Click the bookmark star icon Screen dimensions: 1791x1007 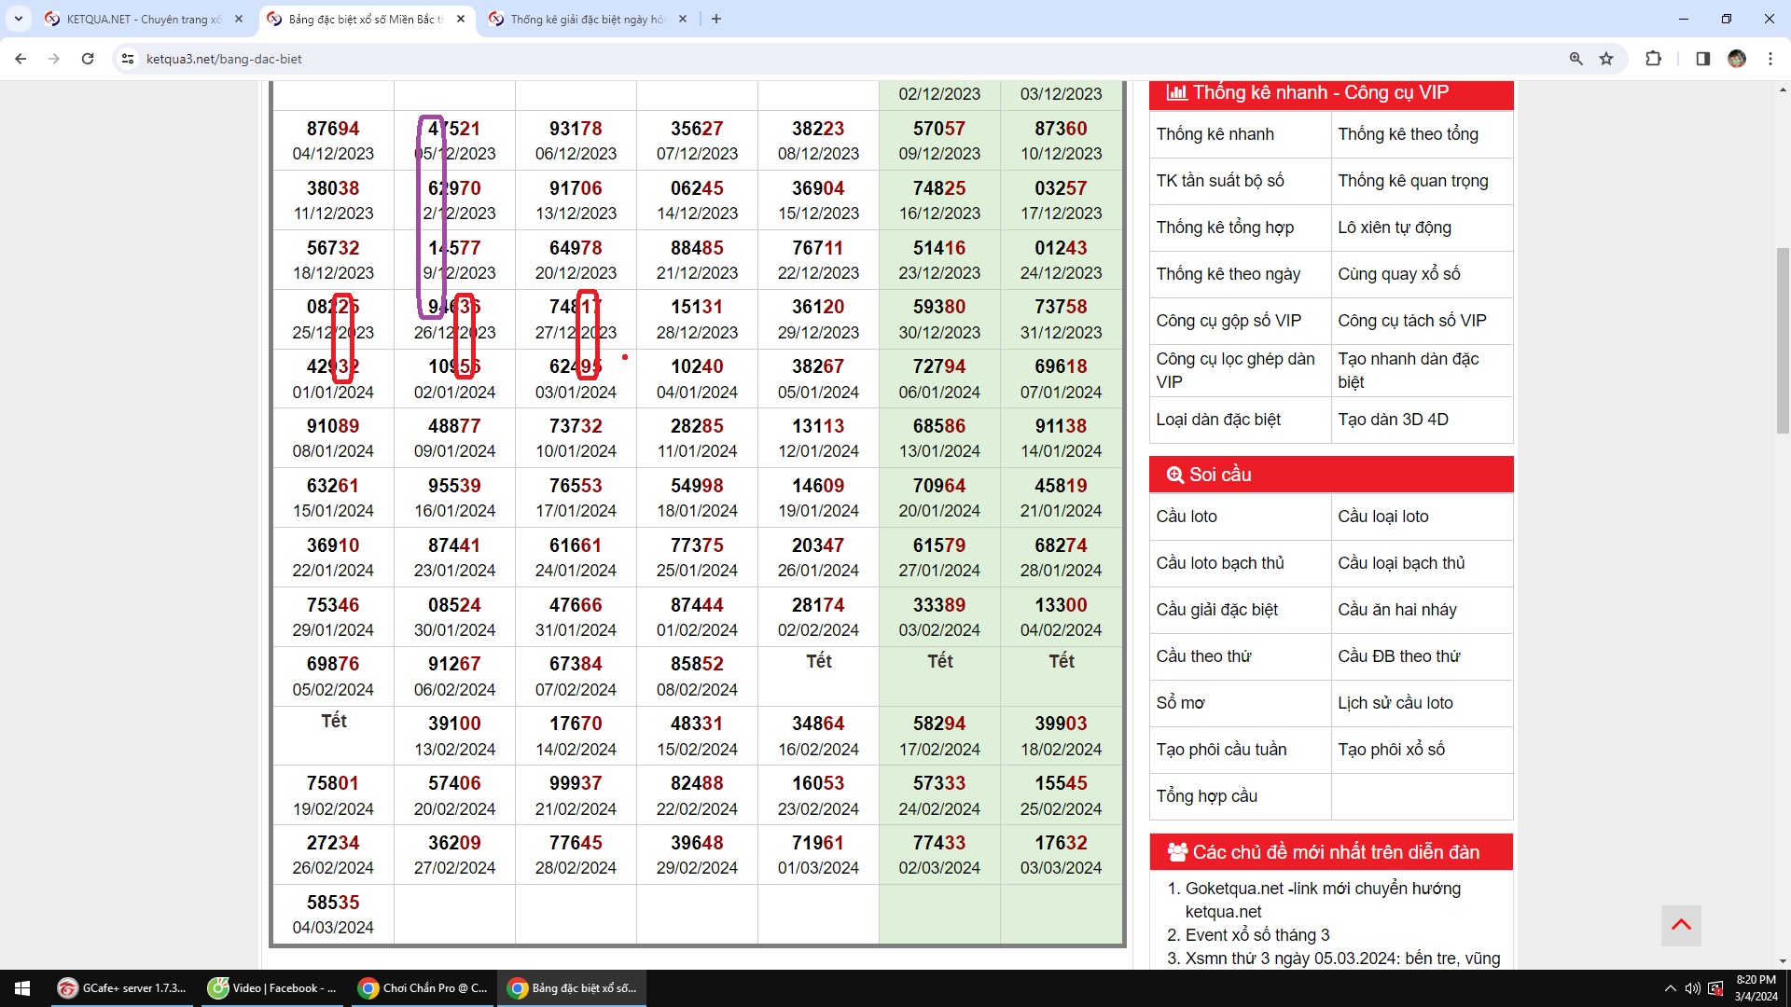click(1606, 59)
